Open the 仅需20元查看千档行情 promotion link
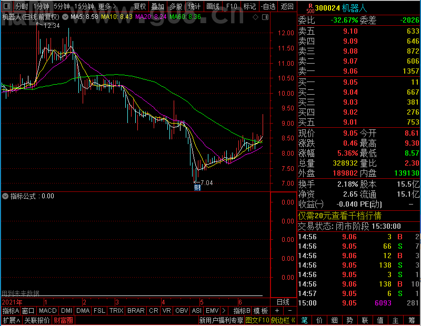Image resolution: width=421 pixels, height=326 pixels. (x=339, y=216)
